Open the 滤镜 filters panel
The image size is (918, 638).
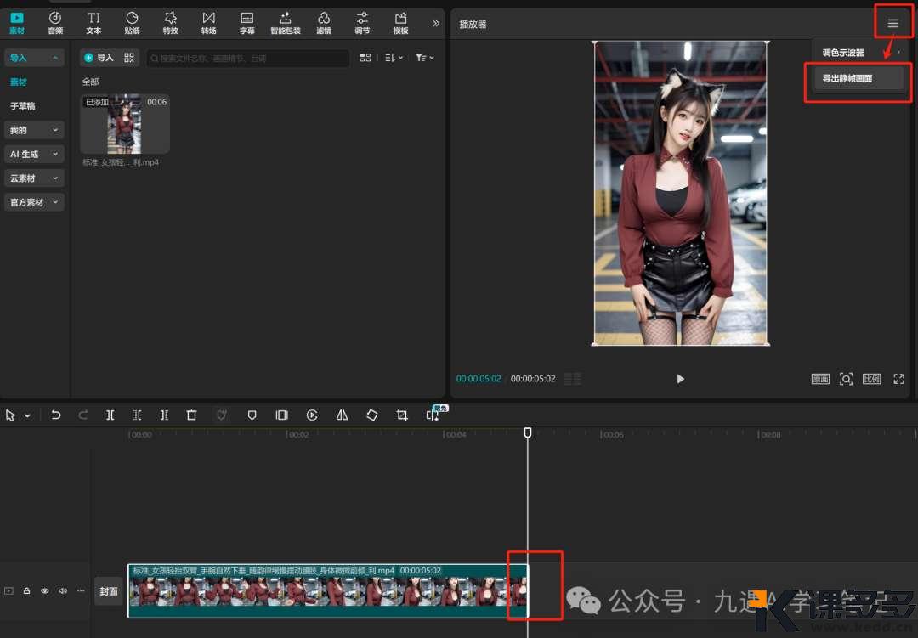click(324, 22)
